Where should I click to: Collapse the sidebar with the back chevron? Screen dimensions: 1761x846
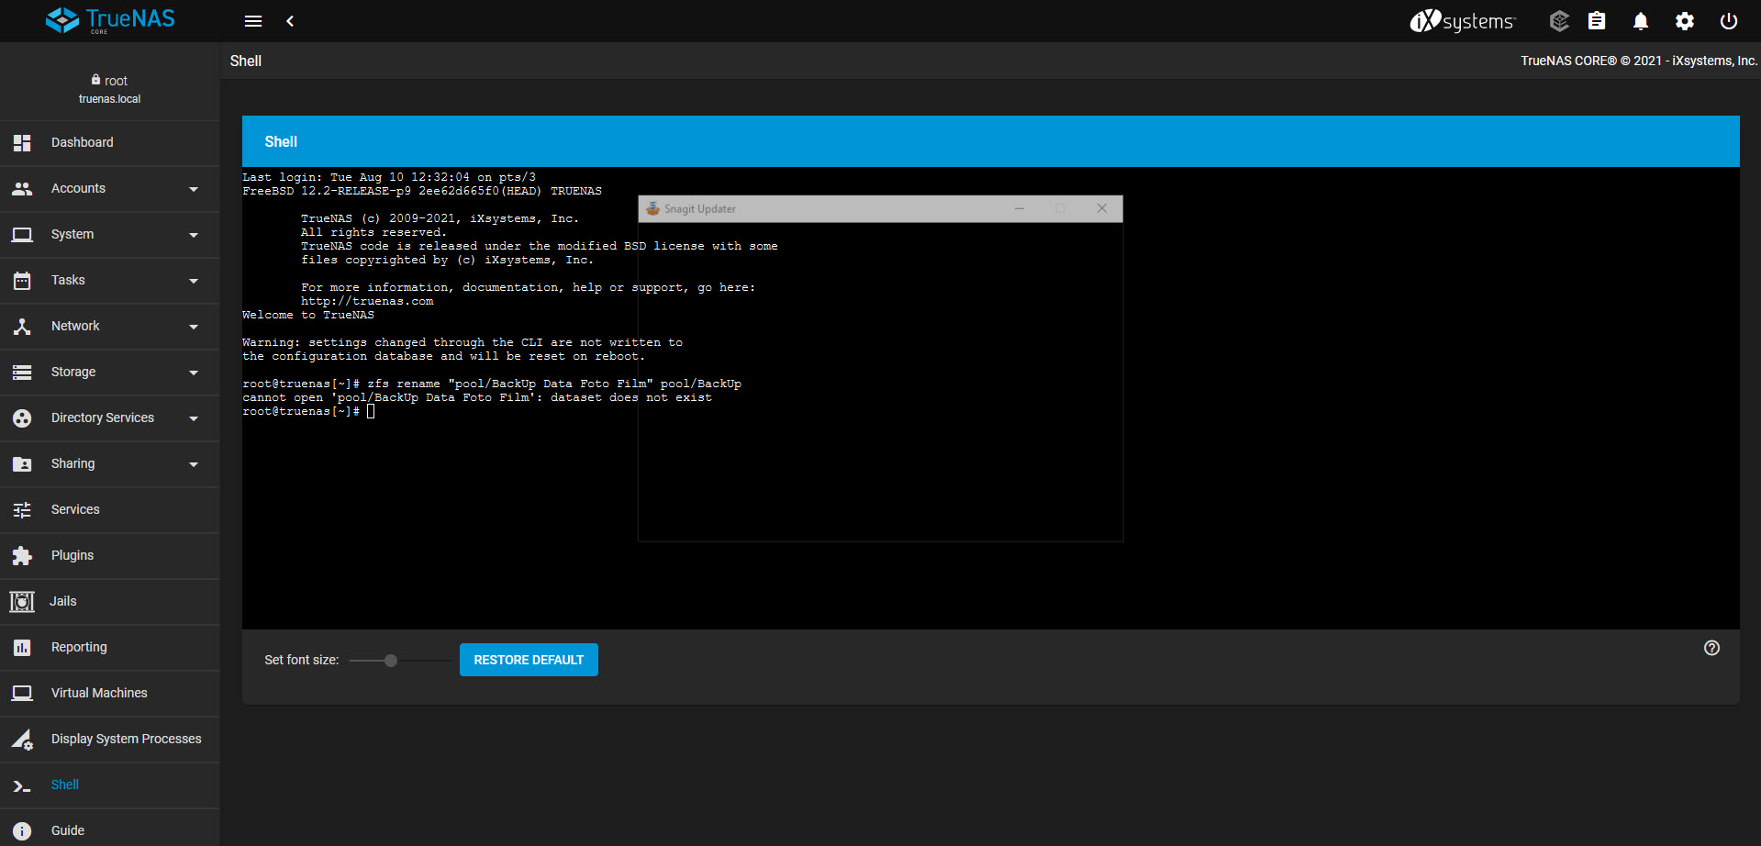tap(290, 21)
